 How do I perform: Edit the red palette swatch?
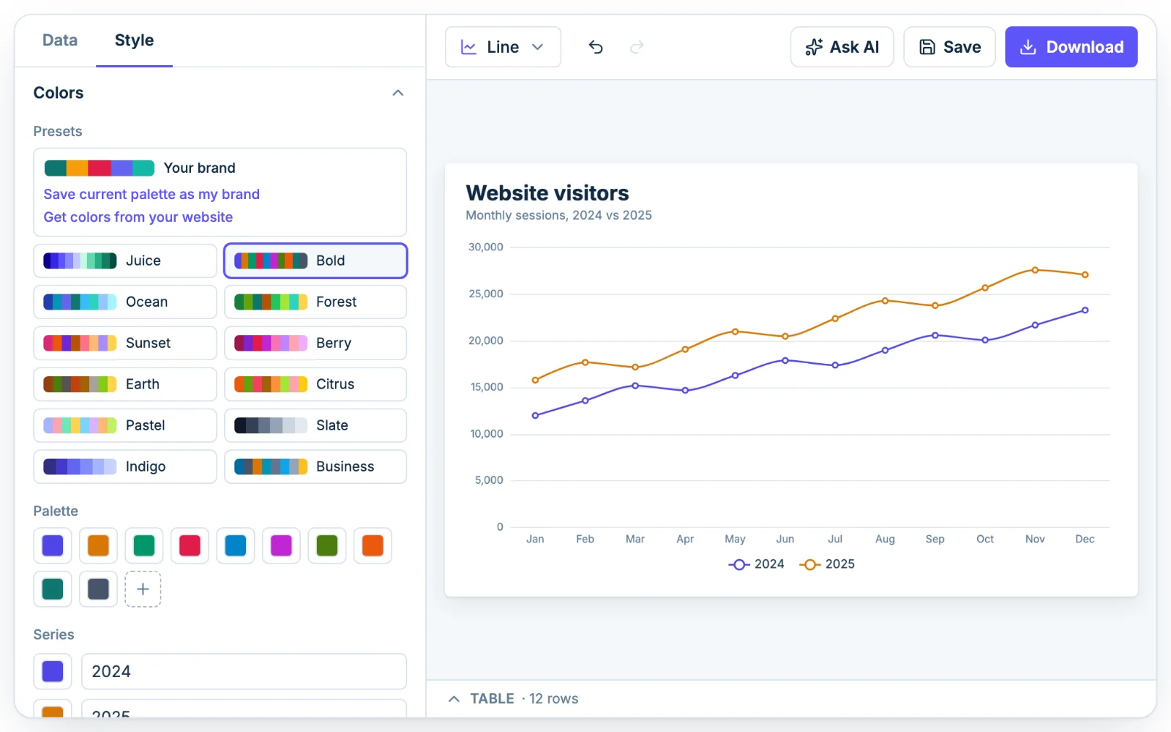[x=190, y=545]
